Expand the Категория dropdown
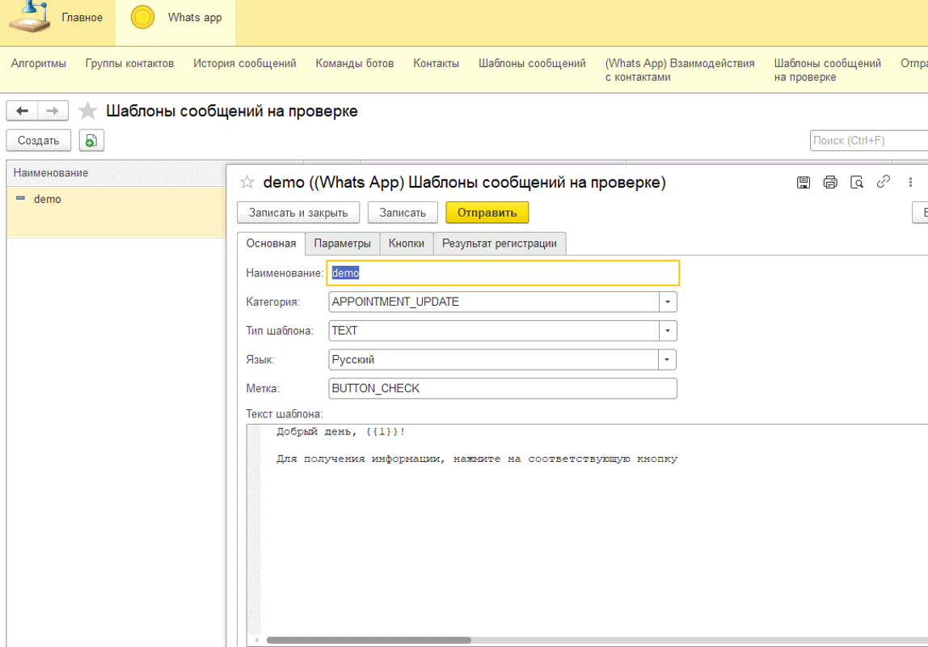928x647 pixels. click(668, 302)
